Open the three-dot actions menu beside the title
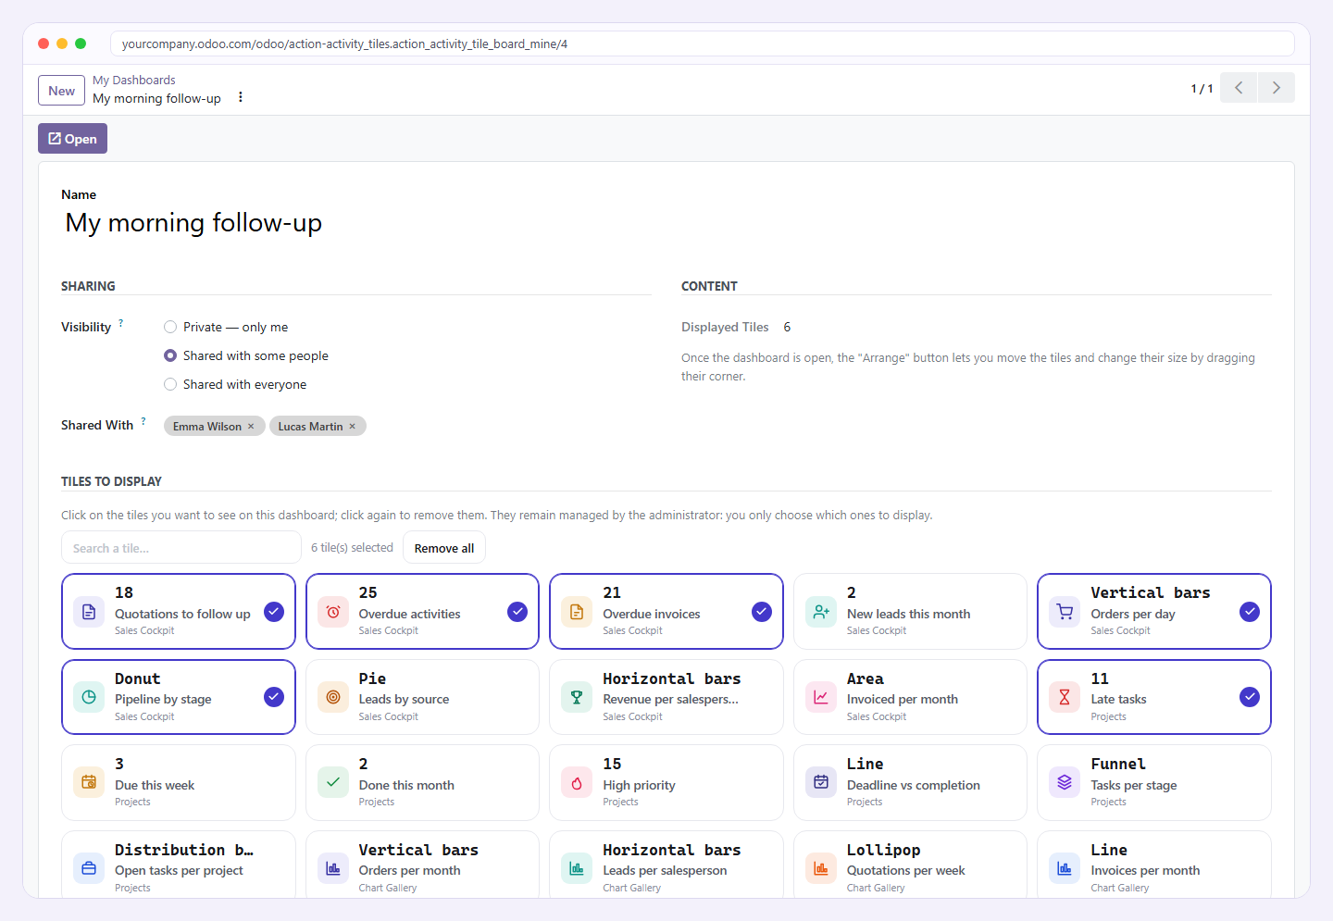 241,97
